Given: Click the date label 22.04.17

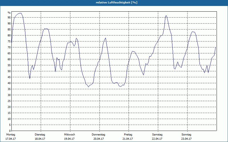Looking at the screenshot, I should coord(157,139).
